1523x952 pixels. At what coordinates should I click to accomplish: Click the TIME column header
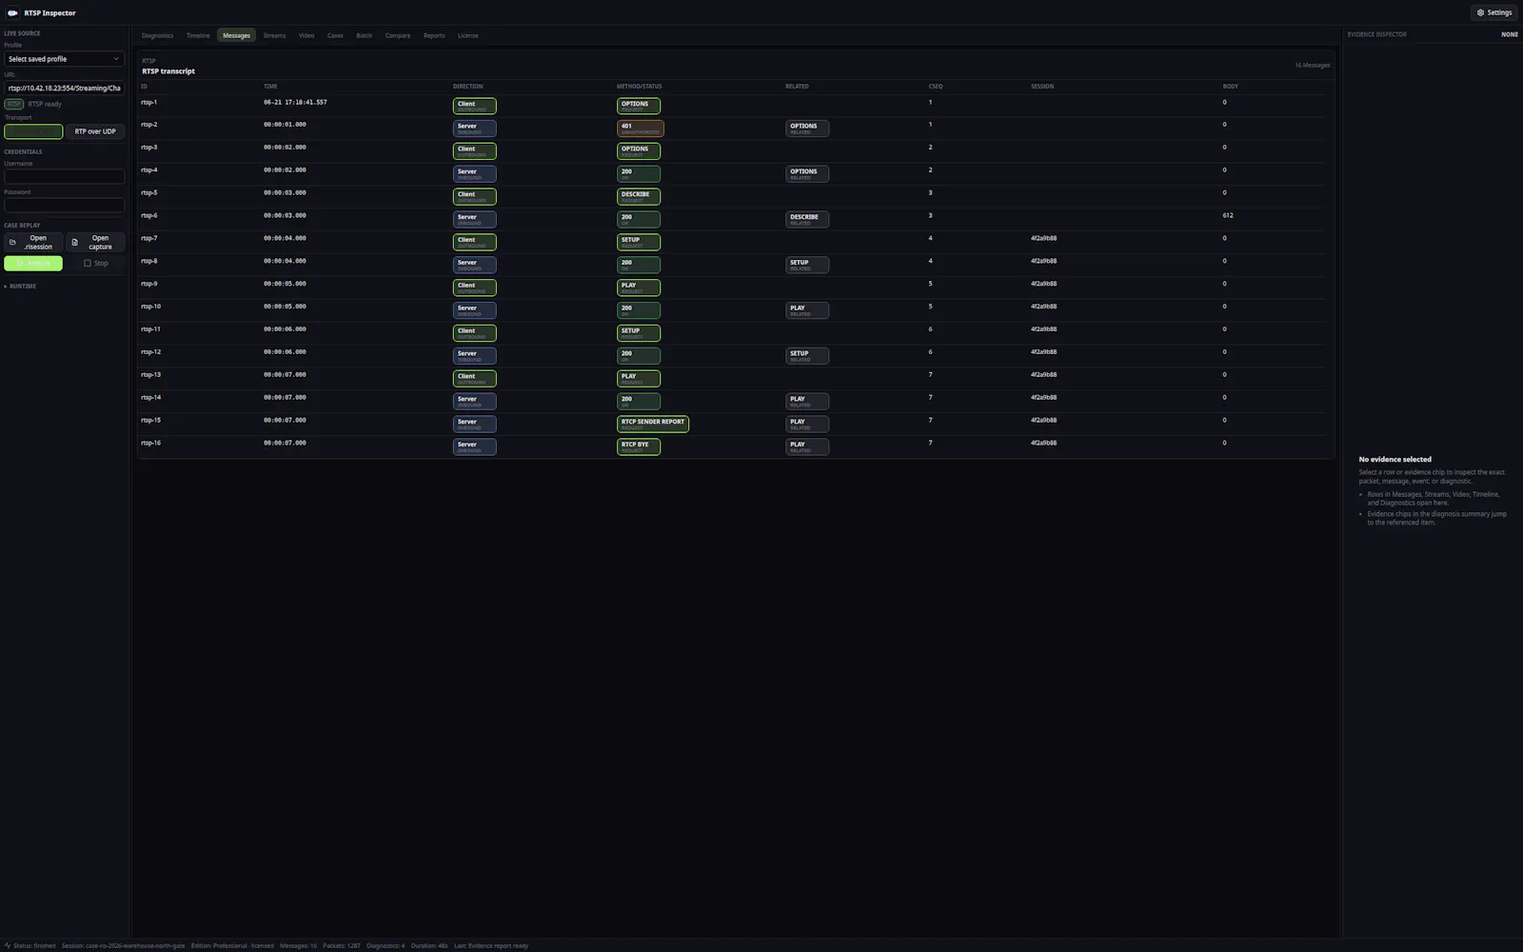[270, 87]
